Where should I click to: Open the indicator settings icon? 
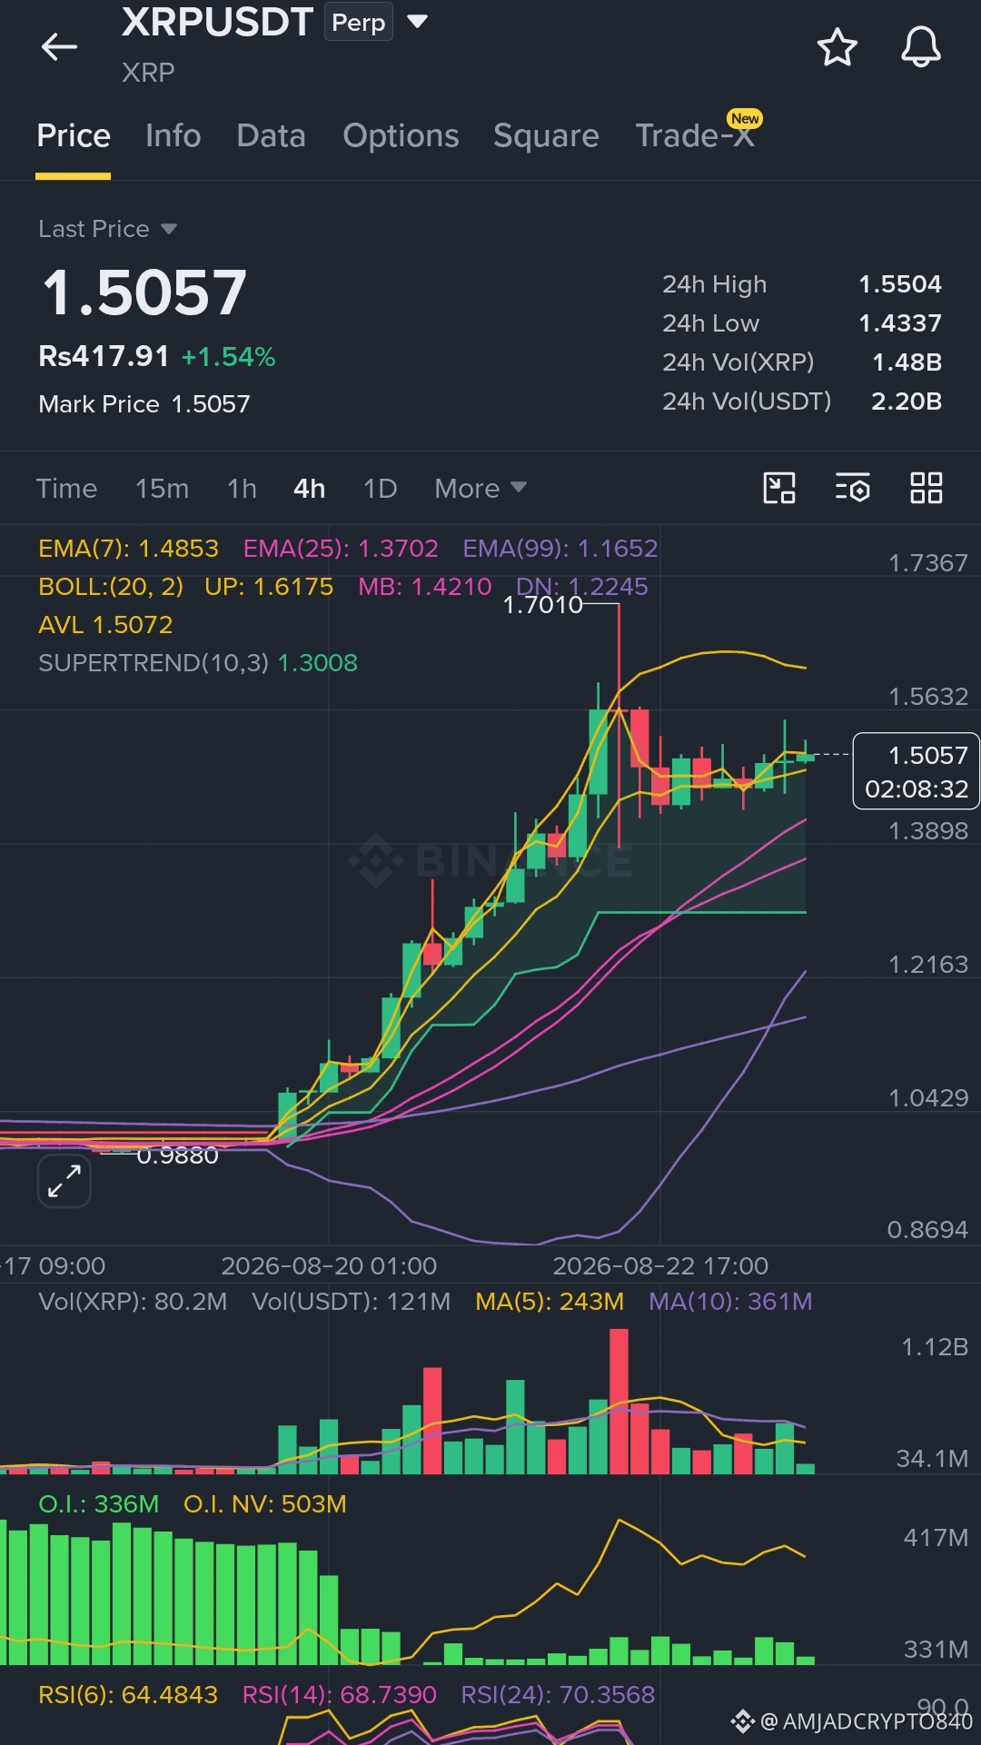point(853,488)
